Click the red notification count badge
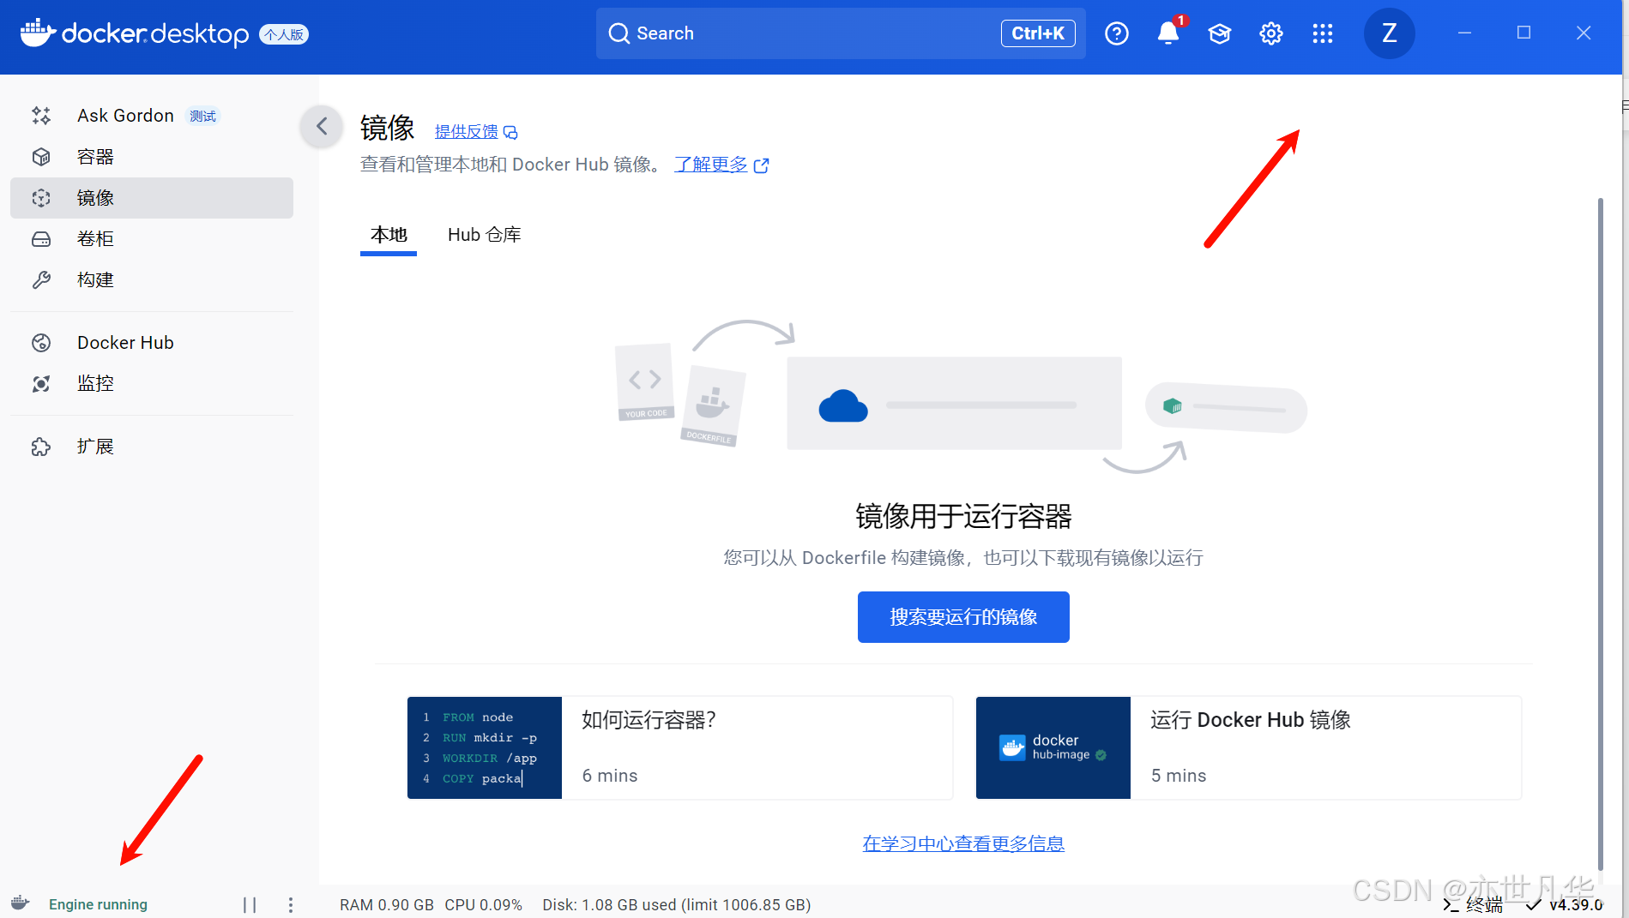The width and height of the screenshot is (1629, 918). click(1181, 21)
